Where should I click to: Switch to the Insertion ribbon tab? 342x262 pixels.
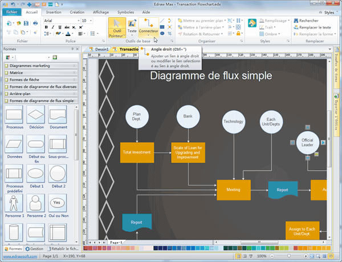[x=54, y=12]
